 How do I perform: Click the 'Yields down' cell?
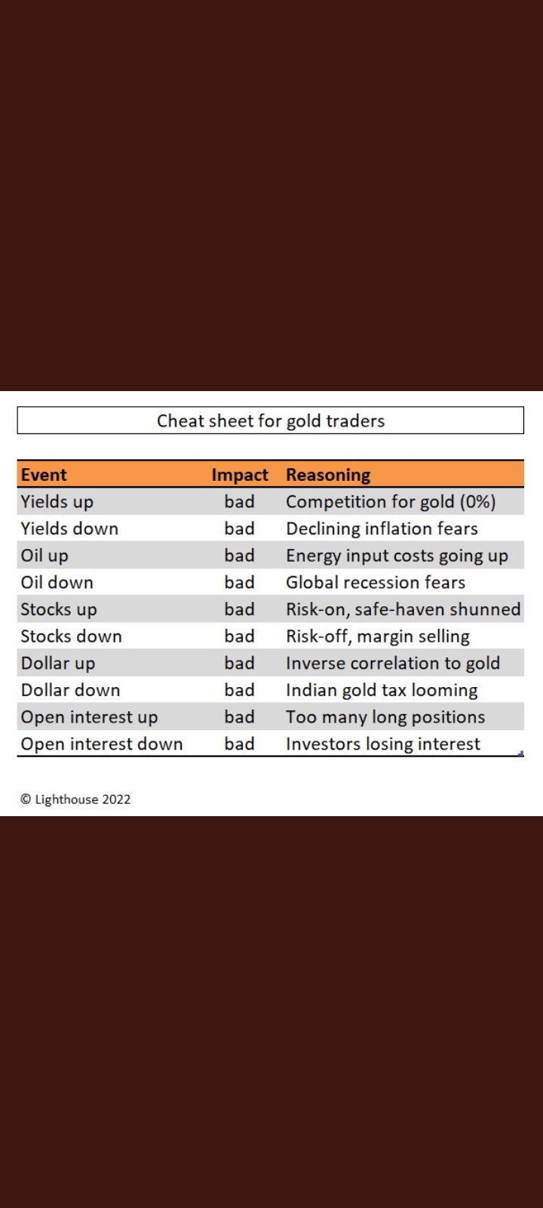pyautogui.click(x=69, y=528)
